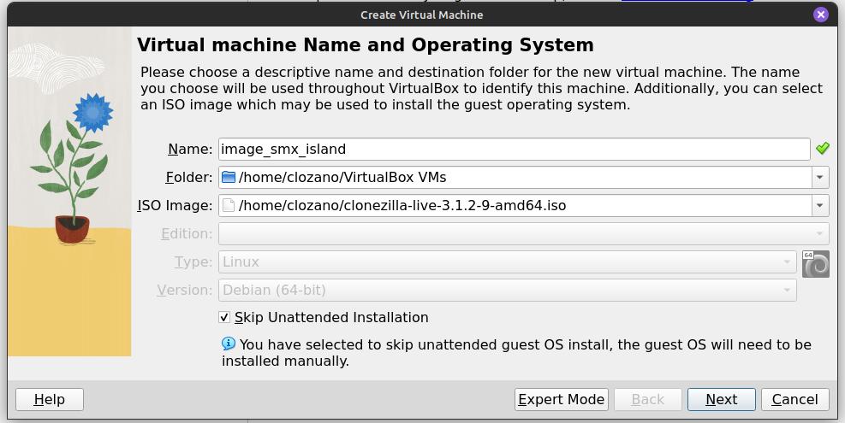Click the green name validation checkmark
The width and height of the screenshot is (845, 423).
pos(823,149)
